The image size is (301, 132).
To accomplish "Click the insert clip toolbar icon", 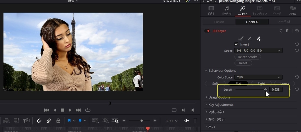I will pyautogui.click(x=7, y=121).
